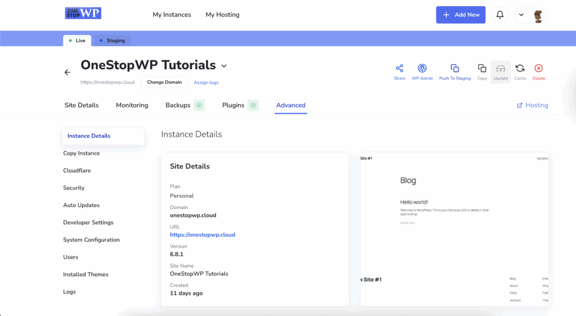Switch to the Staging environment tab
Viewport: 576px width, 316px height.
pyautogui.click(x=112, y=40)
